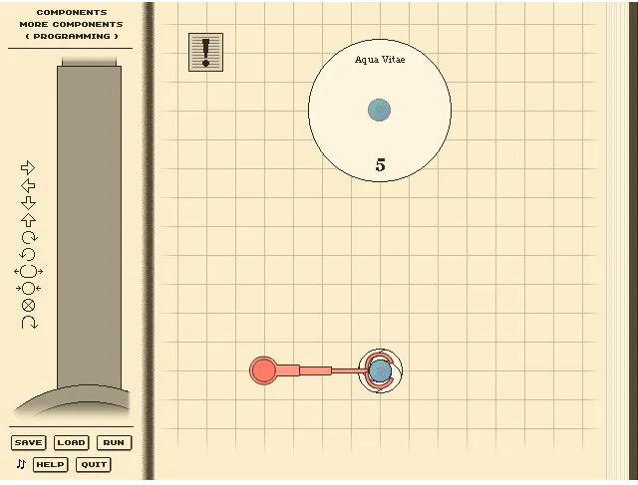638x485 pixels.
Task: Select the move right arrow instruction
Action: 28,167
